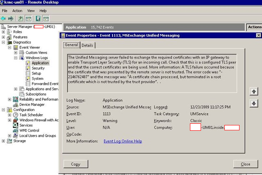Select the Application log tree item
The height and width of the screenshot is (175, 262).
tap(40, 63)
